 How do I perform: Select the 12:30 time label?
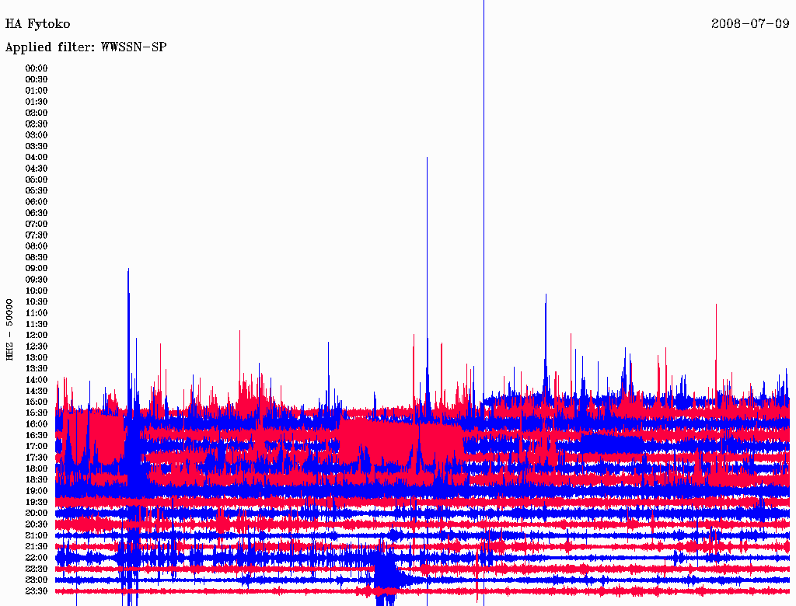click(36, 347)
